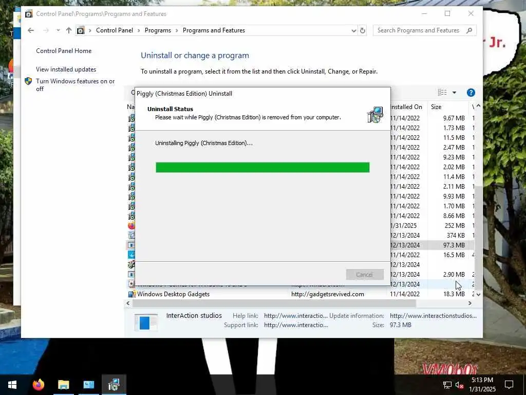Click the uninstall progress bar
The image size is (526, 395).
tap(262, 167)
